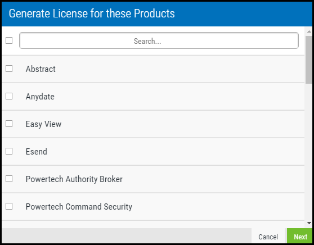Screen dimensions: 314x245
Task: Click into the Search products field
Action: (x=159, y=40)
